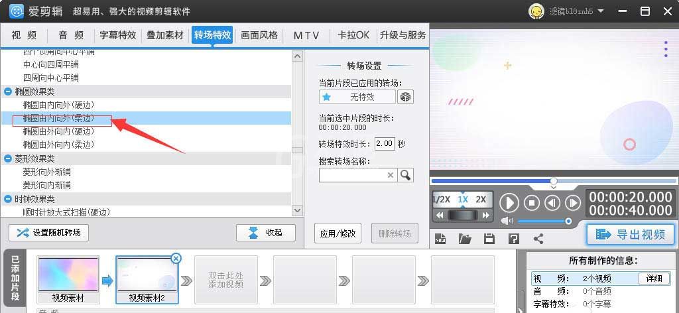Click the 导出视频 export button
Screen dimensions: 679x313
tap(631, 234)
